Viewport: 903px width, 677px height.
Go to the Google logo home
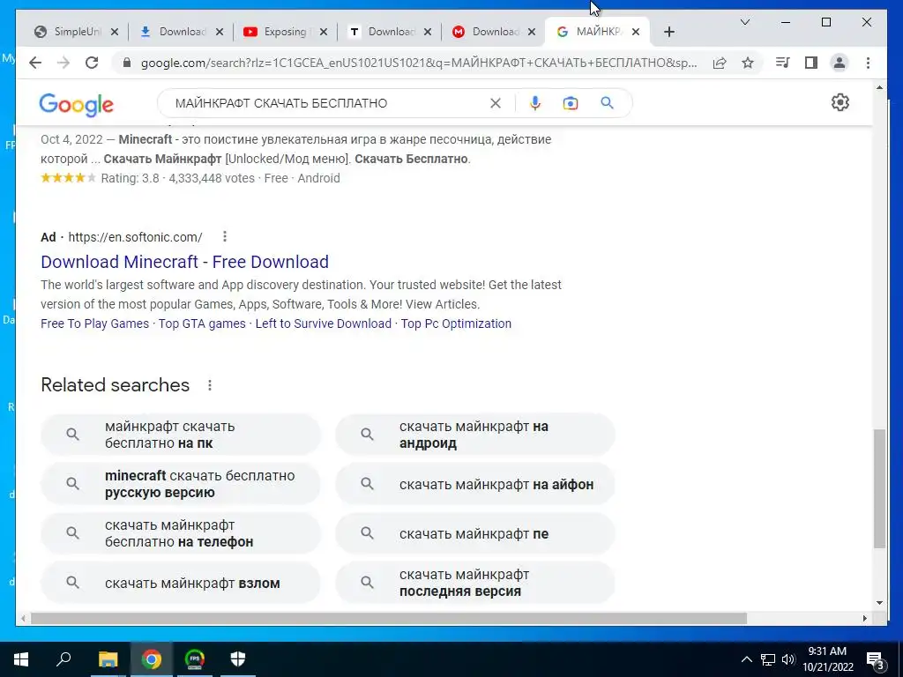pyautogui.click(x=76, y=105)
